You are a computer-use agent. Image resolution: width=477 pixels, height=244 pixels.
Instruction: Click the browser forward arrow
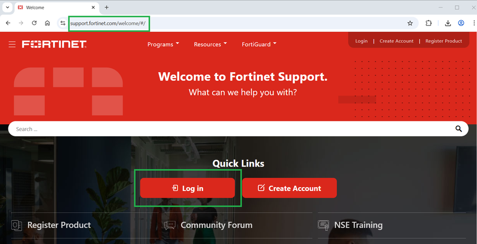pyautogui.click(x=21, y=23)
